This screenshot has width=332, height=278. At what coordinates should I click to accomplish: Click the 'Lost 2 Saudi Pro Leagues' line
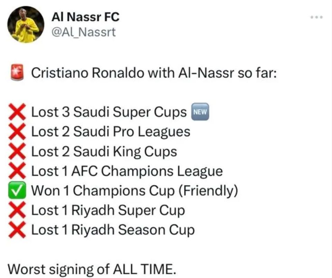point(111,132)
